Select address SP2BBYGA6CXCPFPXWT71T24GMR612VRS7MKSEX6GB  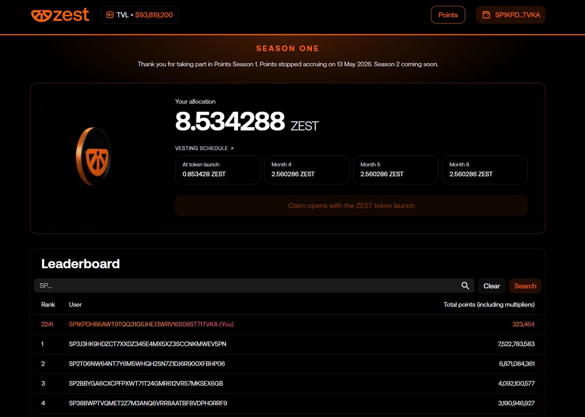(x=146, y=383)
